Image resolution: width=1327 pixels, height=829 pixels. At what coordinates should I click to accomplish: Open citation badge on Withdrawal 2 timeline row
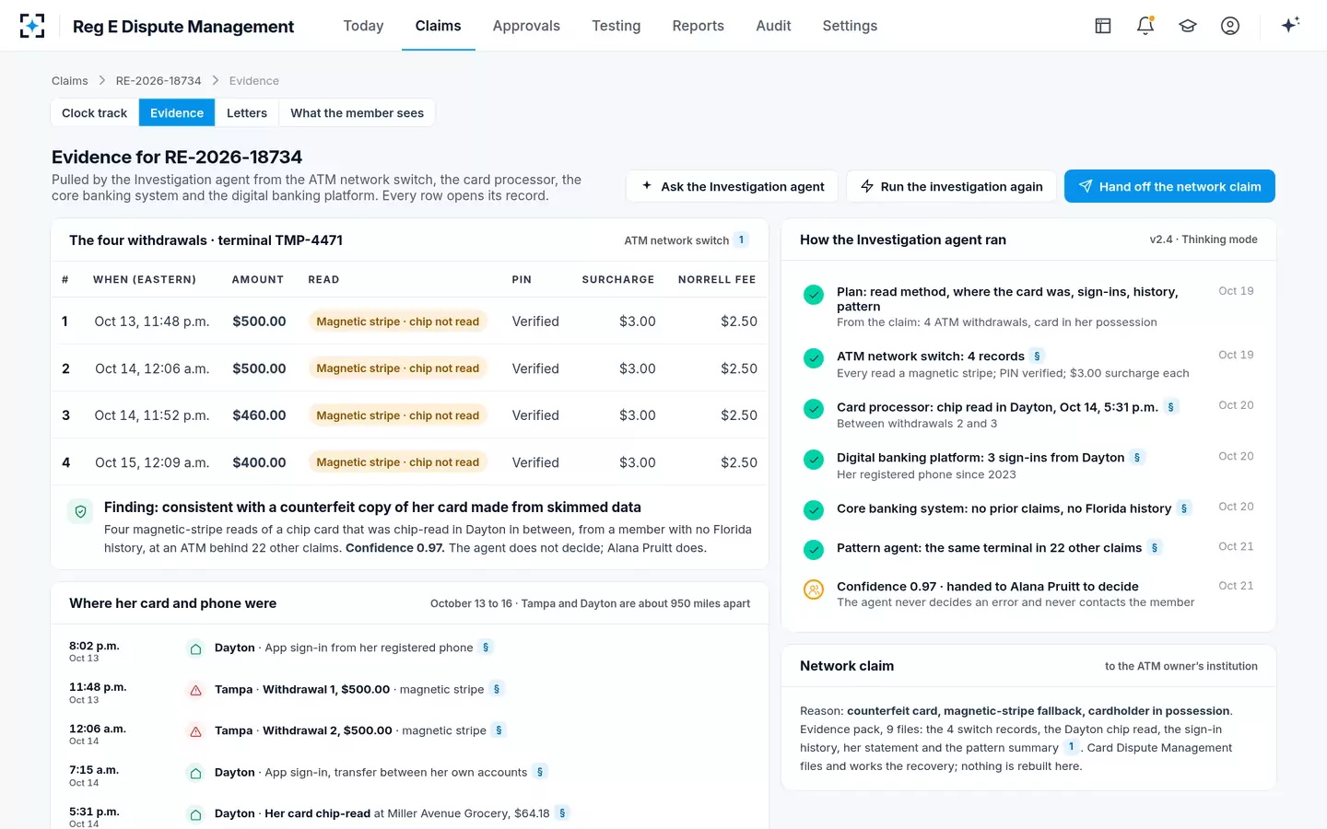pyautogui.click(x=499, y=730)
